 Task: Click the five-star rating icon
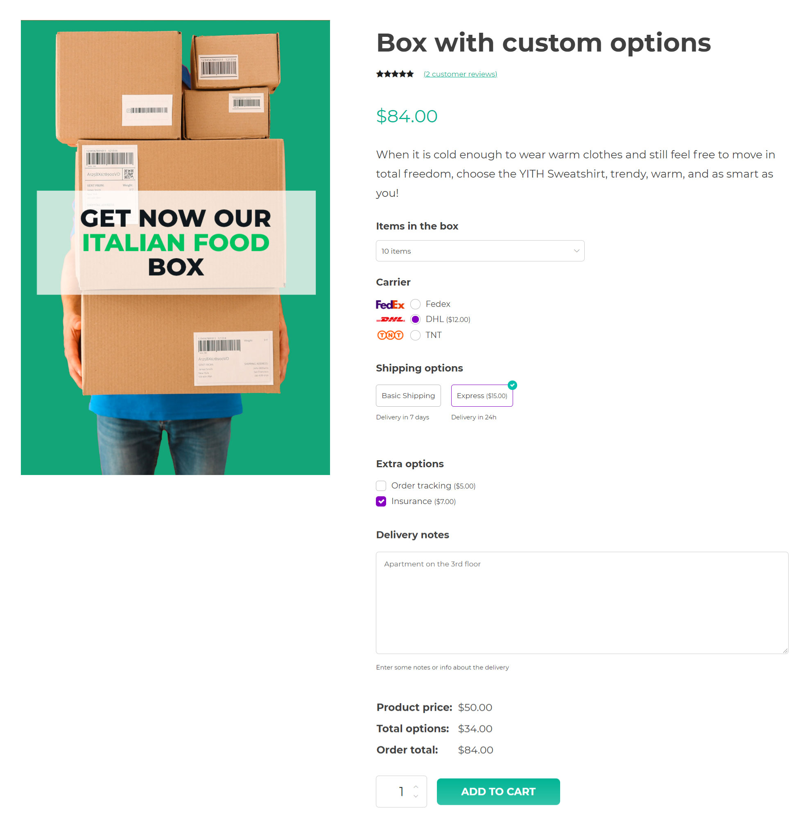(x=395, y=74)
